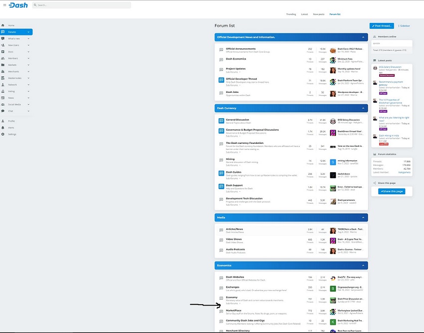Click the Chat bubble icon
This screenshot has width=424, height=333.
tap(2, 111)
